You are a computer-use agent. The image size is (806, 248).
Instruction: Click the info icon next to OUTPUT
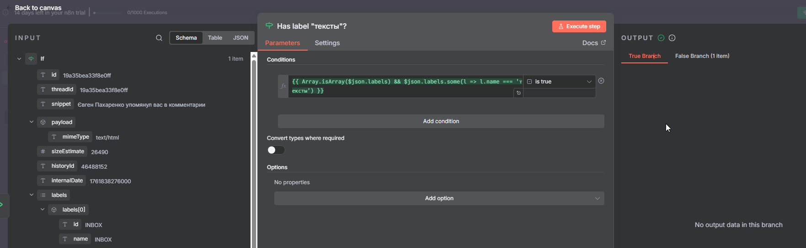click(672, 38)
